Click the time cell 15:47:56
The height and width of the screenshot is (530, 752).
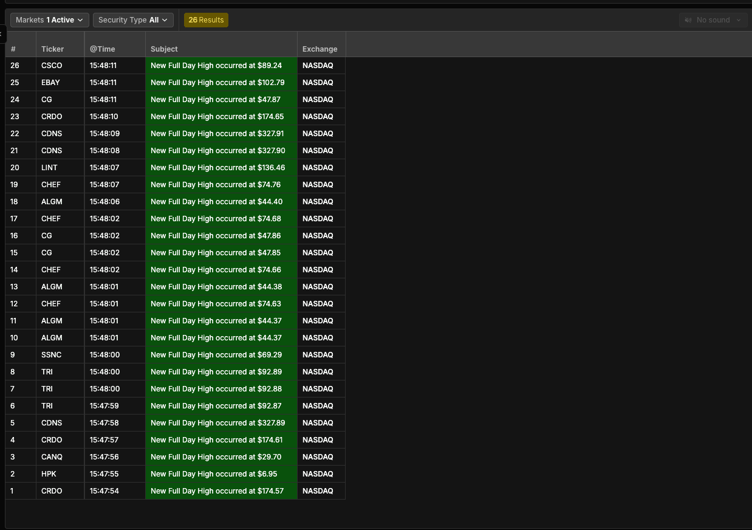tap(115, 457)
